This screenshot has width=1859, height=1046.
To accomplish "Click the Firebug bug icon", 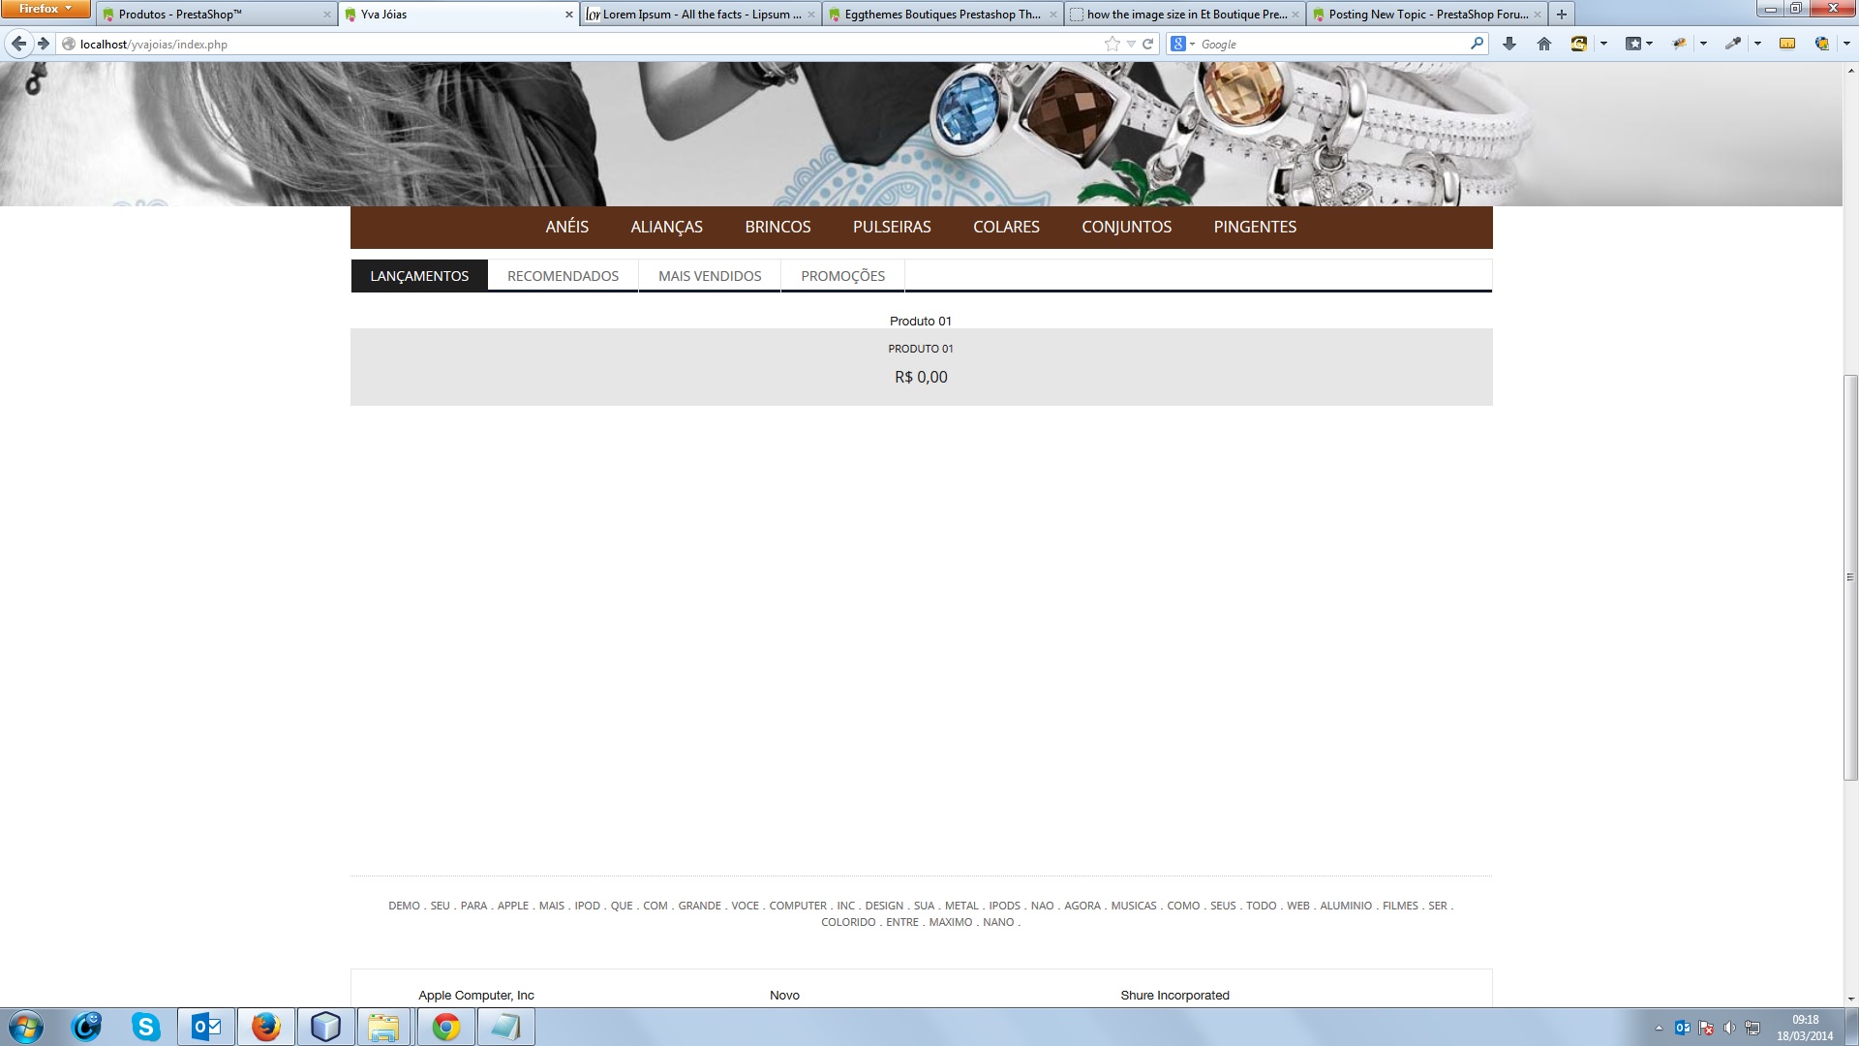I will (1680, 44).
